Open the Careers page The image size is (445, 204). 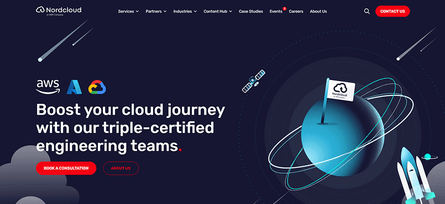296,12
